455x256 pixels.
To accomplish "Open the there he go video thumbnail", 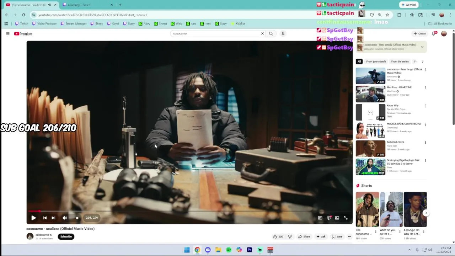I will (370, 76).
